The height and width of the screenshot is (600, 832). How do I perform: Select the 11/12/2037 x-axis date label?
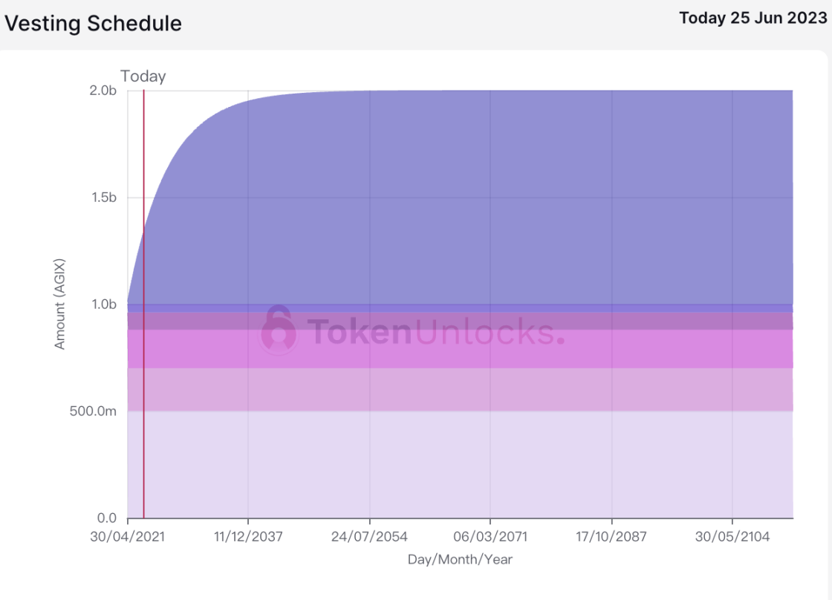pyautogui.click(x=248, y=536)
